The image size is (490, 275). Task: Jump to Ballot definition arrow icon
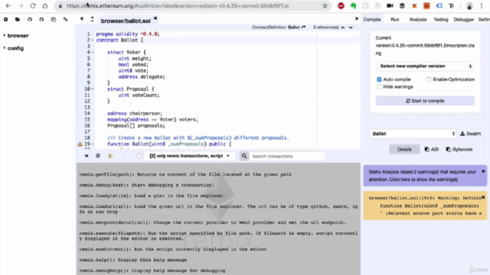click(303, 27)
